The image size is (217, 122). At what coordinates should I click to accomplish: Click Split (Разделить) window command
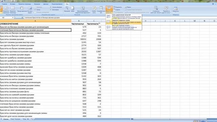point(118,7)
